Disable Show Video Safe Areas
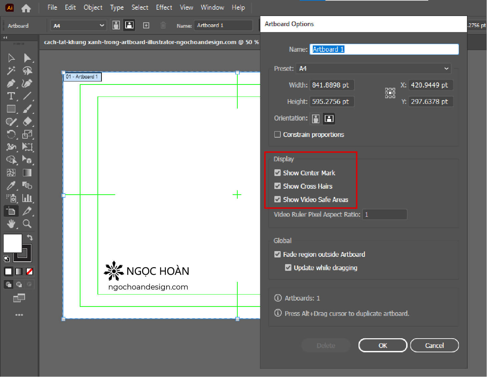The height and width of the screenshot is (377, 487). pos(277,199)
